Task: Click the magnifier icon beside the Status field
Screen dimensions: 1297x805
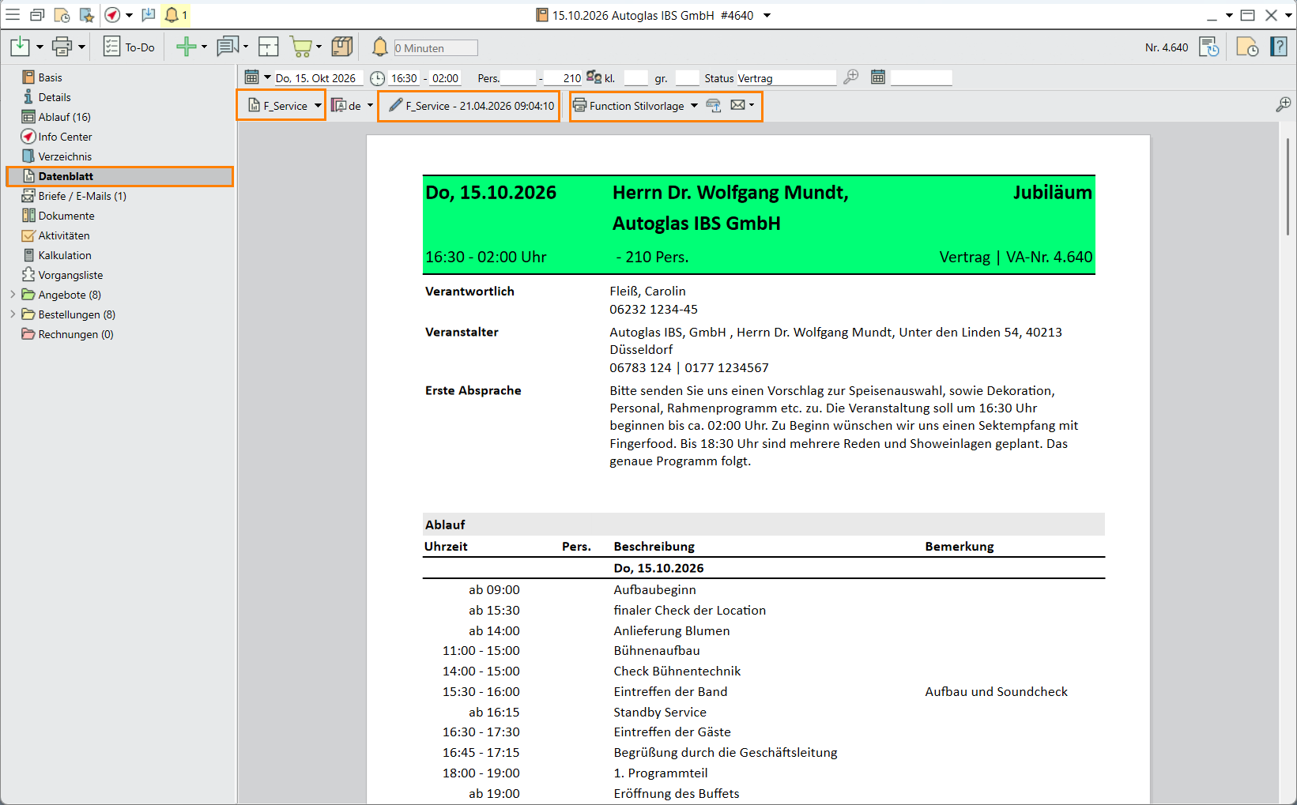Action: tap(851, 77)
